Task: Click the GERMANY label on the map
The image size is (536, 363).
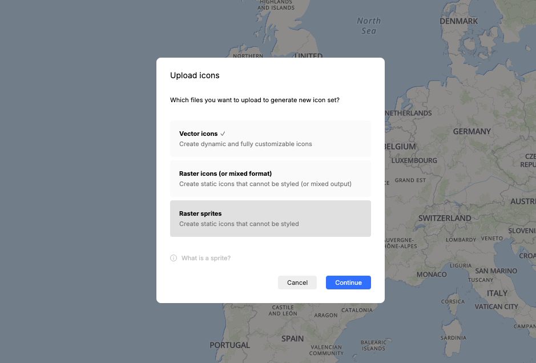Action: click(471, 131)
